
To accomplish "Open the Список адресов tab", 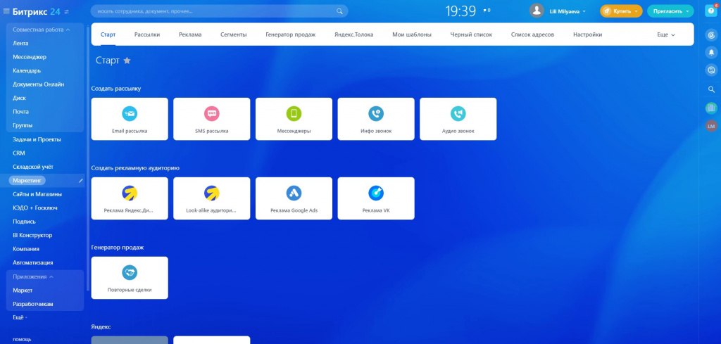I will click(532, 34).
